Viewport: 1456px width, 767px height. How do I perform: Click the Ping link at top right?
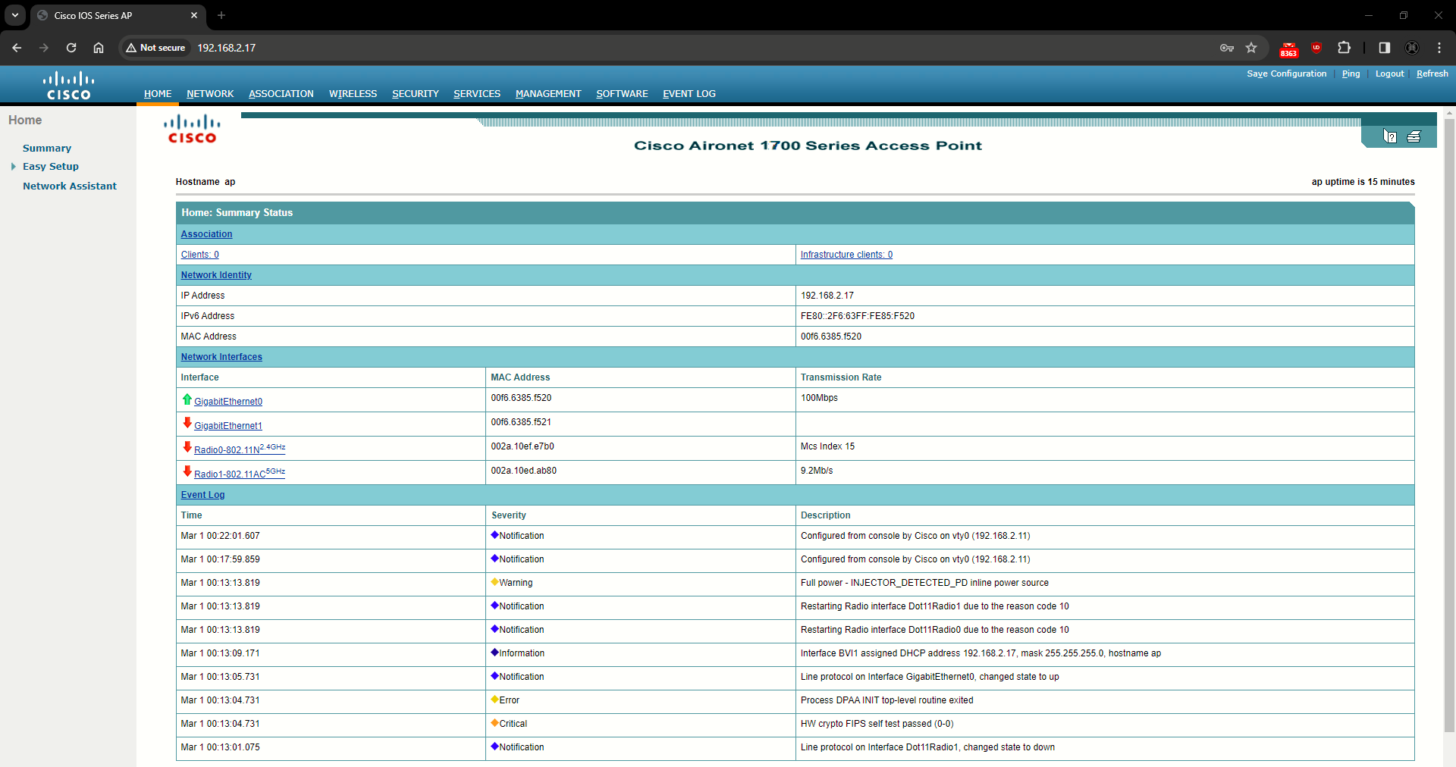pos(1351,74)
